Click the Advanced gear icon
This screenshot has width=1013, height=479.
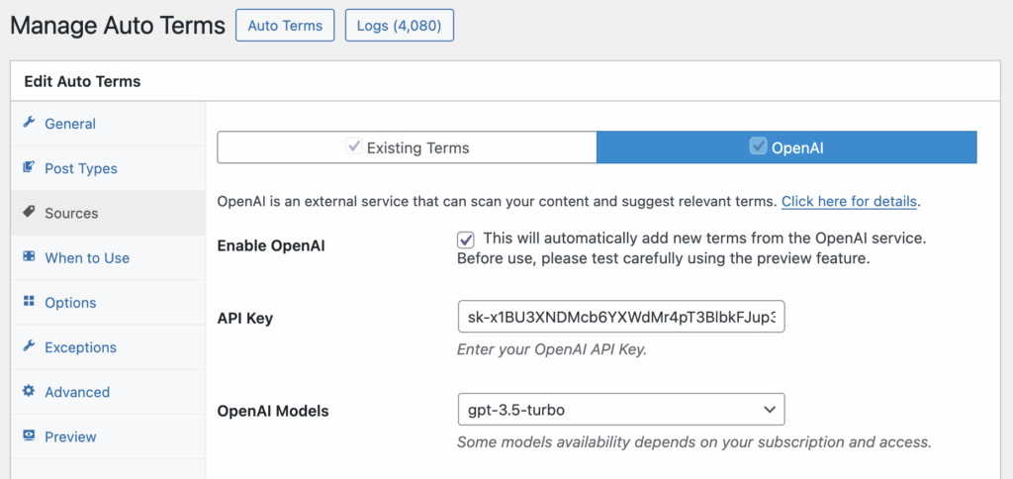[x=29, y=391]
